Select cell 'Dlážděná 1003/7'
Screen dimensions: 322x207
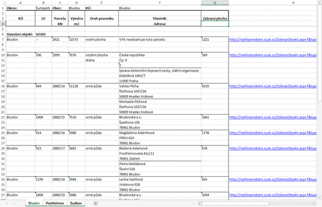[160, 76]
